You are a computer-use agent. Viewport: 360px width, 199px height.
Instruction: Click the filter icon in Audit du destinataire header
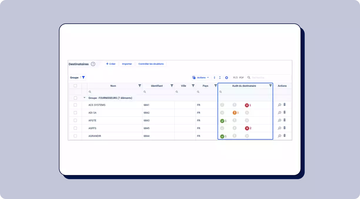point(270,86)
